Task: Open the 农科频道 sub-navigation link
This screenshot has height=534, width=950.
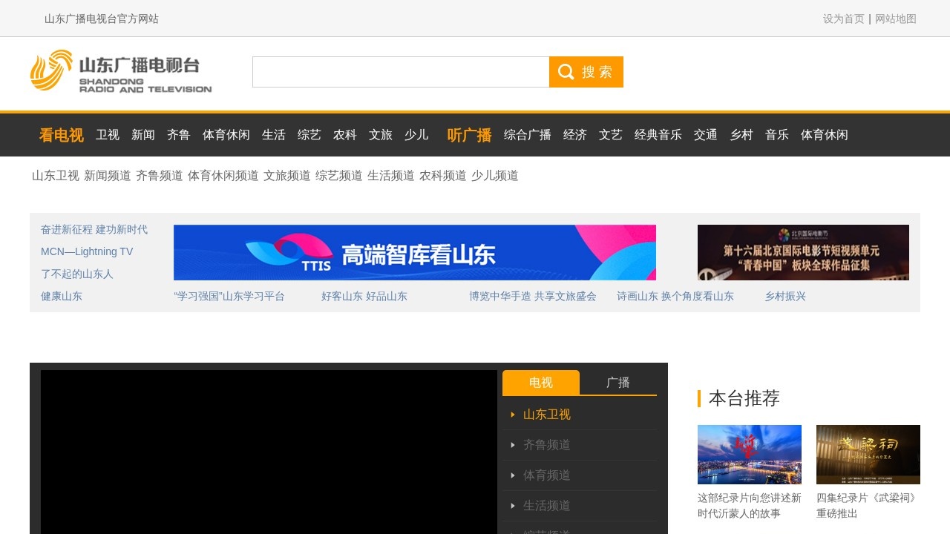Action: click(x=443, y=176)
